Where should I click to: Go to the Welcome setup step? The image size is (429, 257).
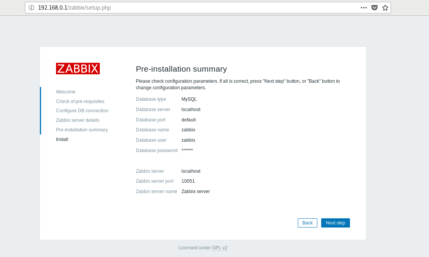coord(66,92)
